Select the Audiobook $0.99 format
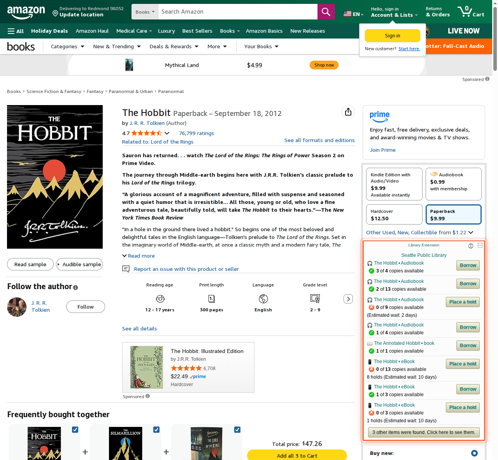 (x=454, y=184)
